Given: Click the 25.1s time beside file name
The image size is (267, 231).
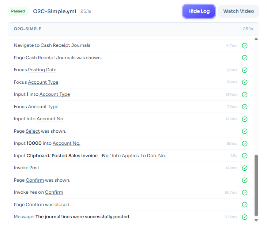Looking at the screenshot, I should click(86, 11).
